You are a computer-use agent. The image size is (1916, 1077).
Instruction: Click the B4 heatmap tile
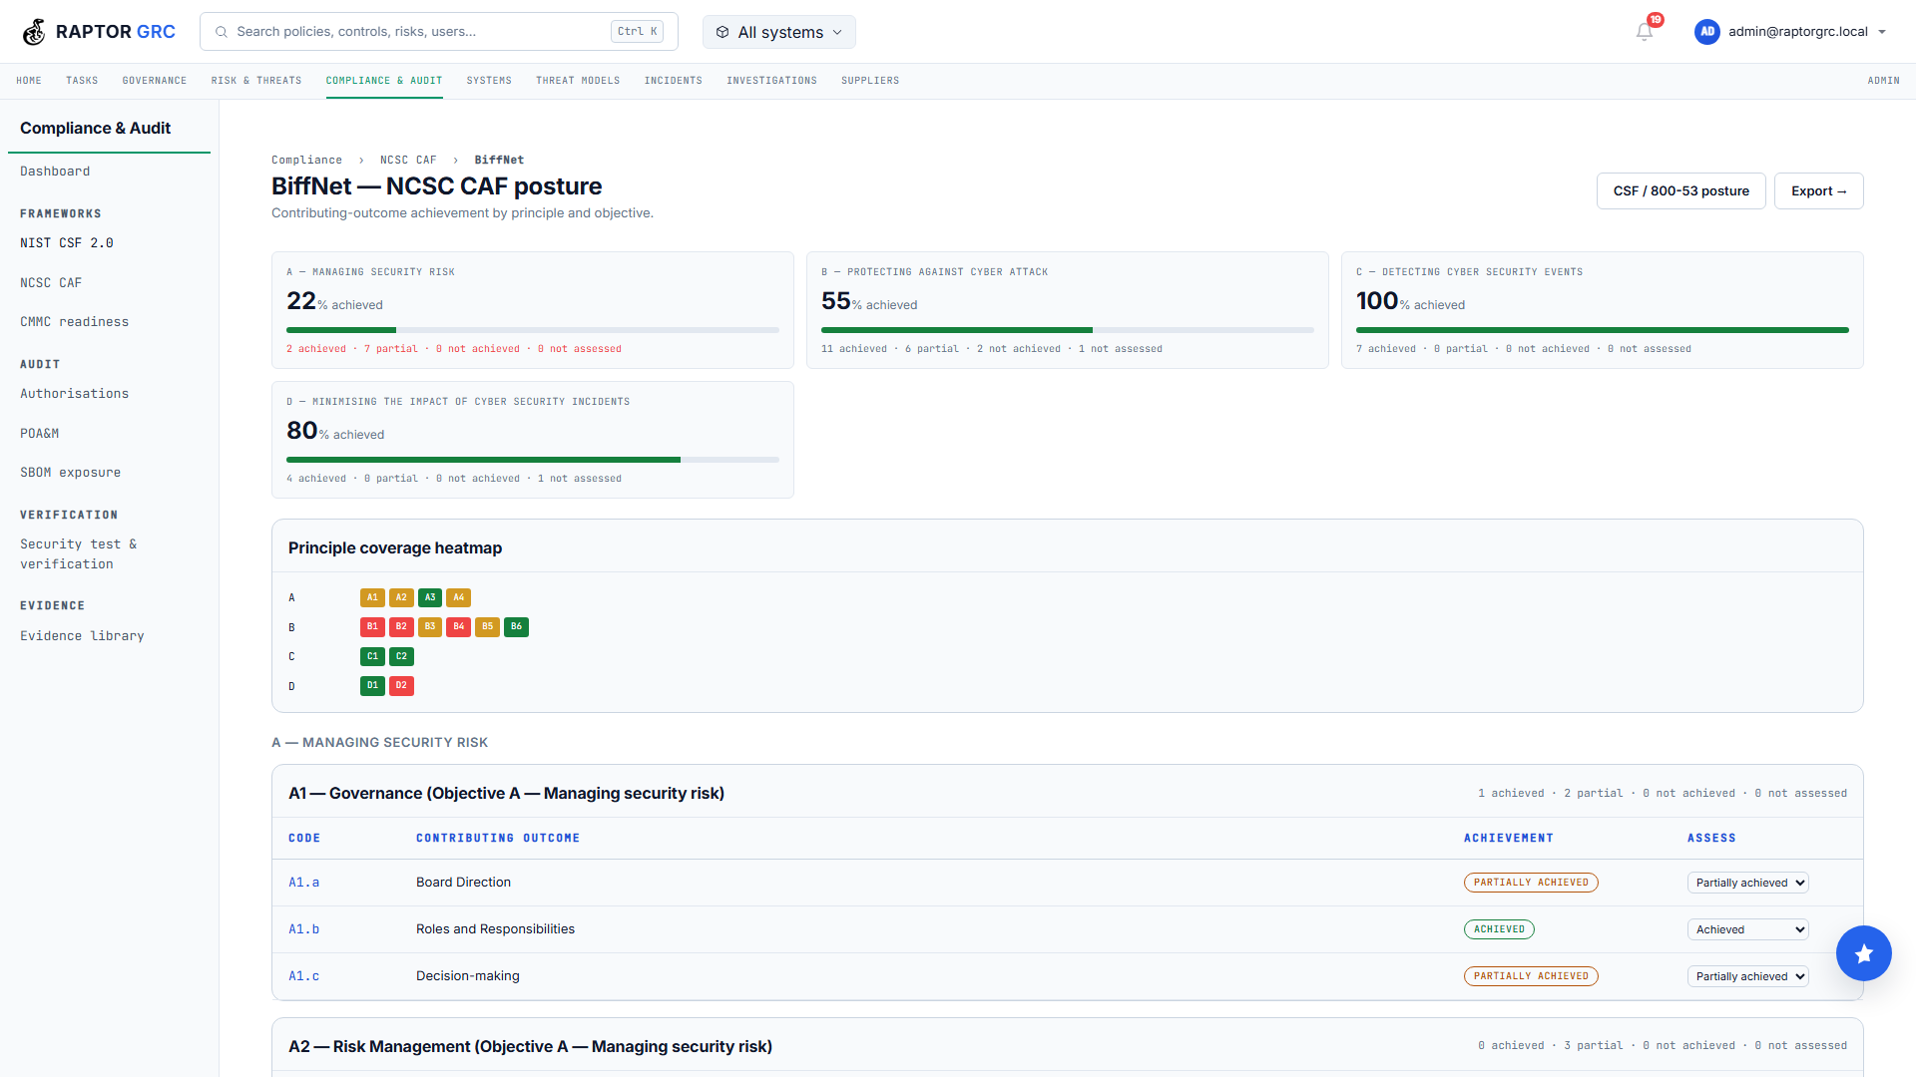pos(459,627)
